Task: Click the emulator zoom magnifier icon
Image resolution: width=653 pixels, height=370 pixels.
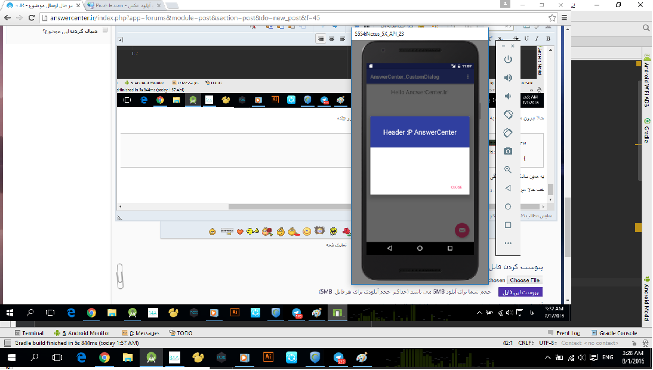Action: pyautogui.click(x=508, y=169)
